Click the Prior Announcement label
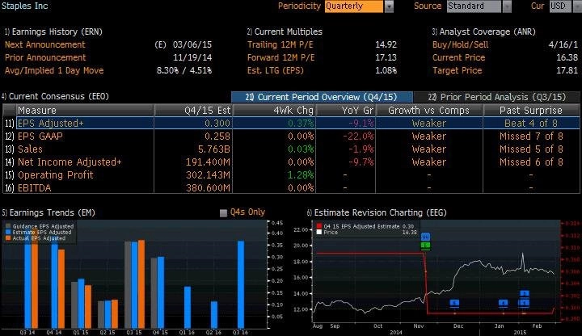 click(x=45, y=58)
